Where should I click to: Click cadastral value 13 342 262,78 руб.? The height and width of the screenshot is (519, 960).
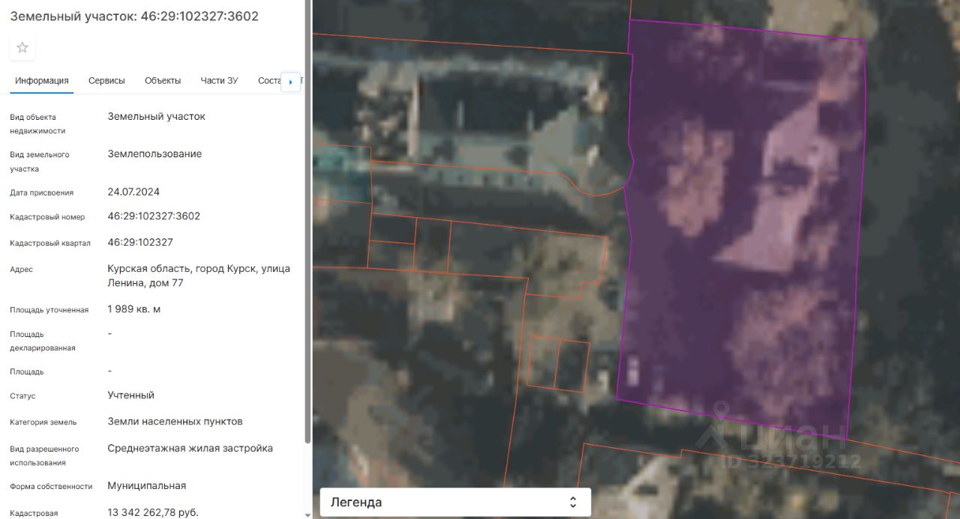tap(153, 512)
